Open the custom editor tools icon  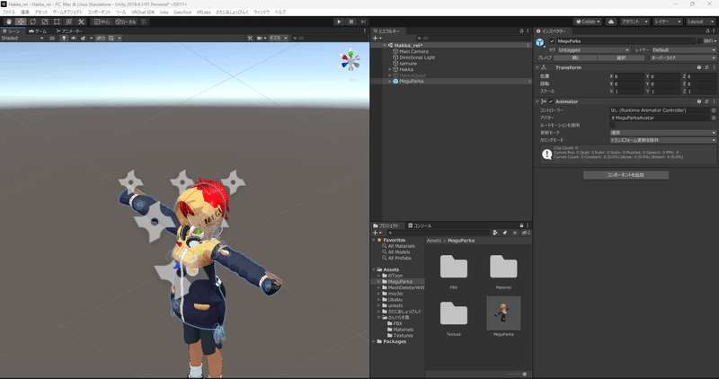click(81, 22)
